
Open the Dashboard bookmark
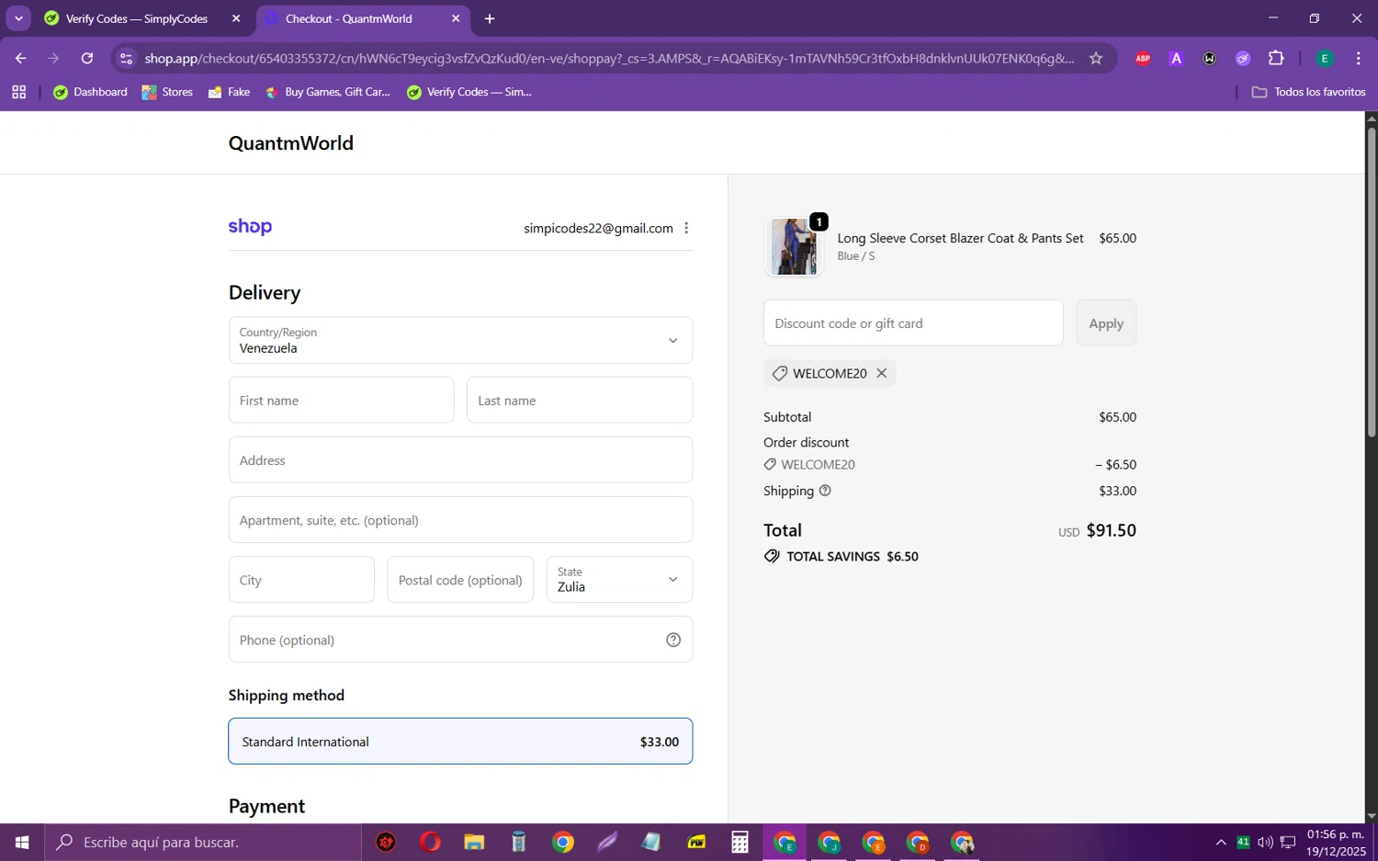[x=90, y=92]
